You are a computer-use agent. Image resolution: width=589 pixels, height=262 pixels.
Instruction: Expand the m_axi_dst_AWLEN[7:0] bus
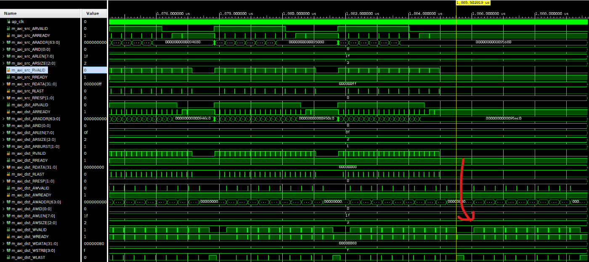[x=4, y=216]
